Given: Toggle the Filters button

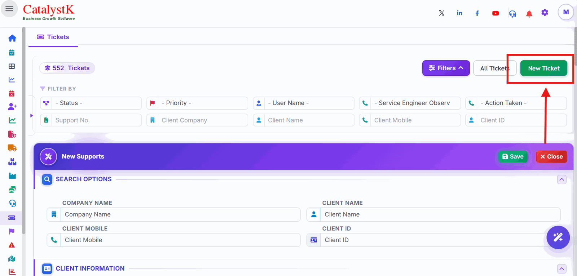Looking at the screenshot, I should click(446, 68).
